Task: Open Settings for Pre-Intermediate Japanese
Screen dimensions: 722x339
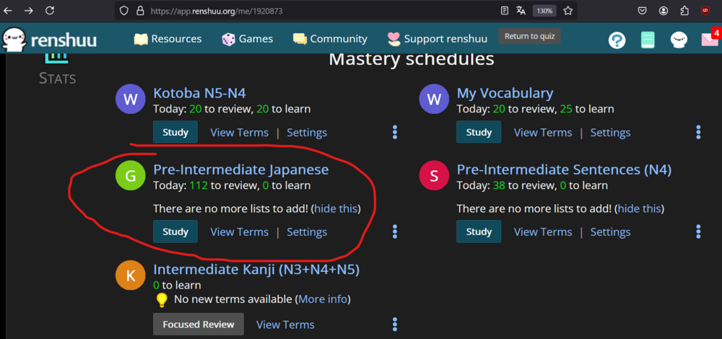Action: click(307, 232)
